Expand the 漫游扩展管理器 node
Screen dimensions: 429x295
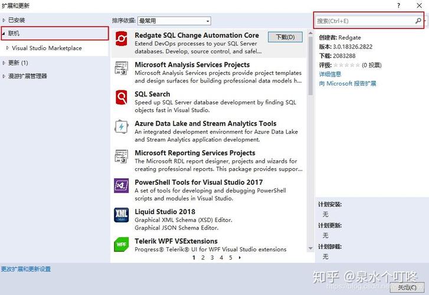point(4,76)
